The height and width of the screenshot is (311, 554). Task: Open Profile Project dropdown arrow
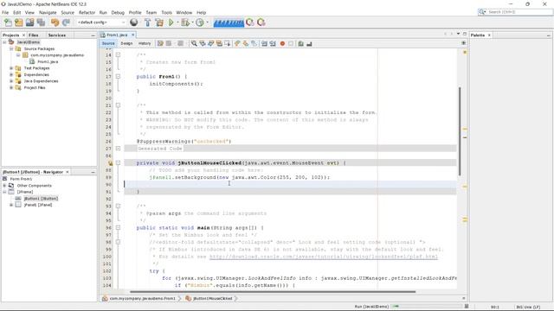point(207,22)
